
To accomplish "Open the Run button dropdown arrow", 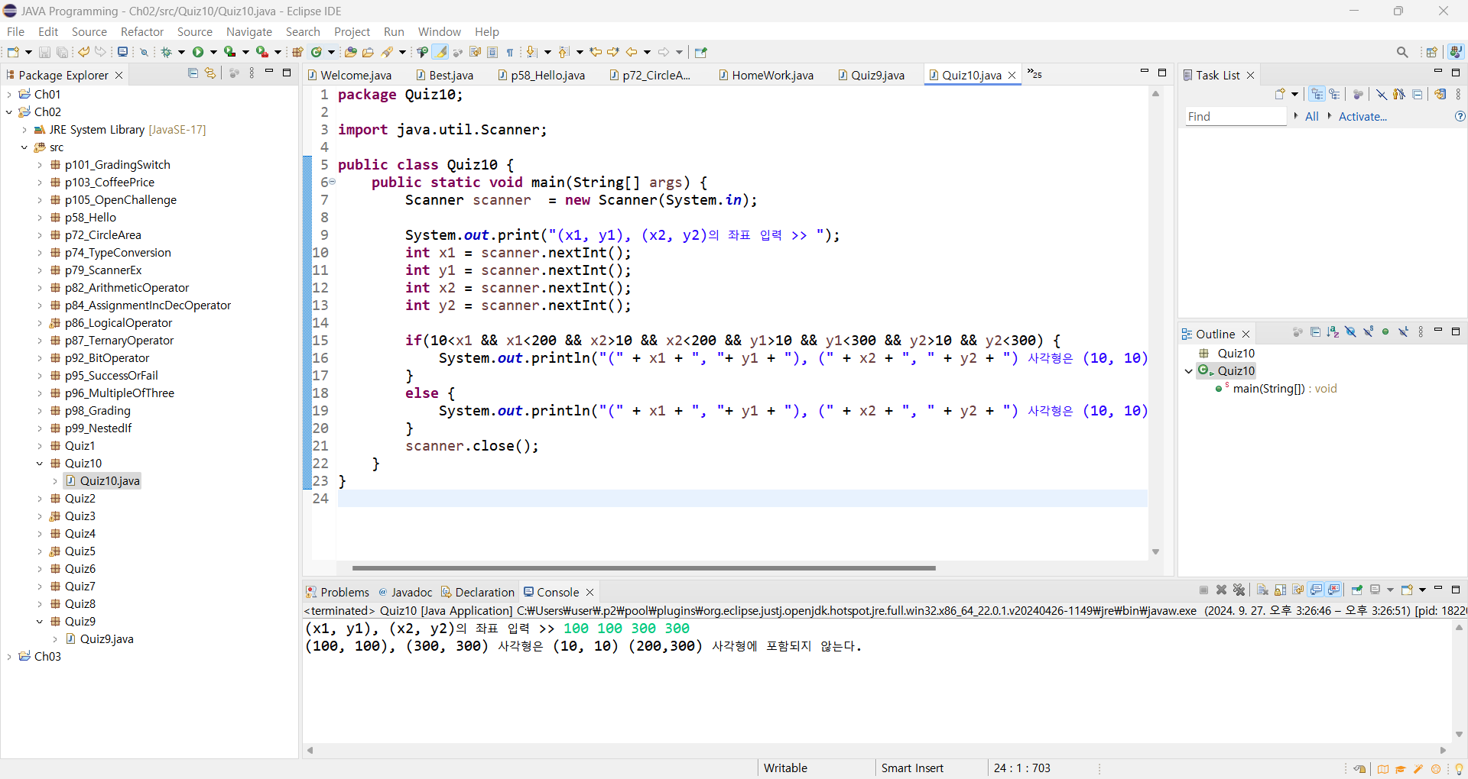I will click(213, 52).
